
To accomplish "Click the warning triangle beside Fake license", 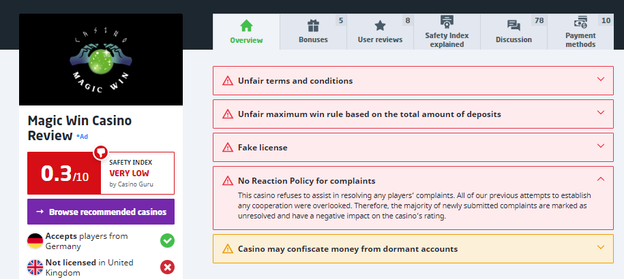I will (x=228, y=147).
